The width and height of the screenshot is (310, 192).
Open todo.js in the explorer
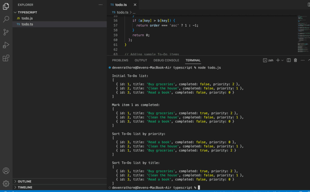click(x=60, y=18)
